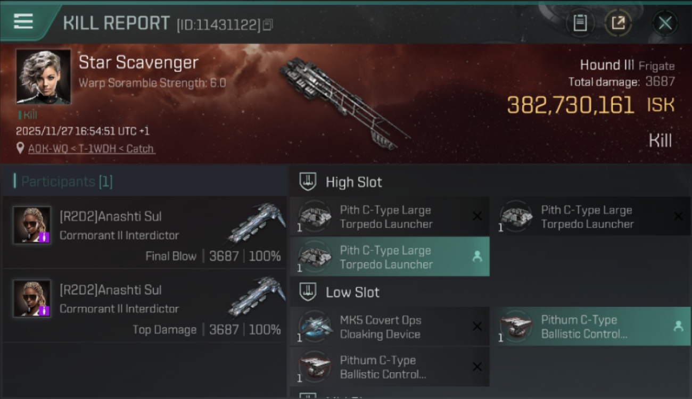Open Anashti Sul's Final Blow portrait
The image size is (692, 399).
[x=32, y=225]
